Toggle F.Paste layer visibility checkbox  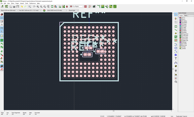[x=182, y=24]
